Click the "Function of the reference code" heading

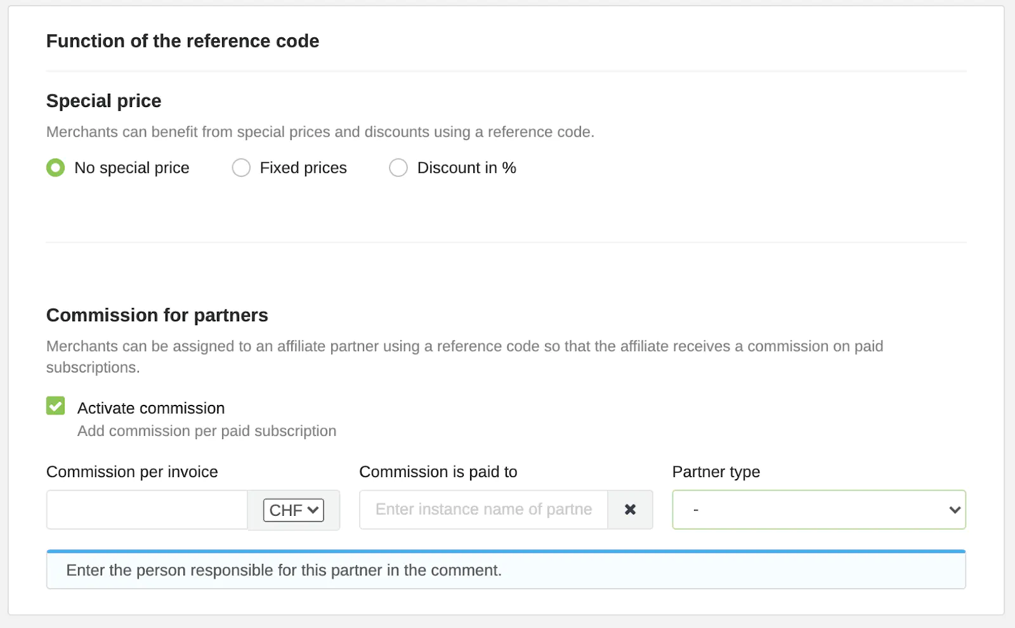183,41
